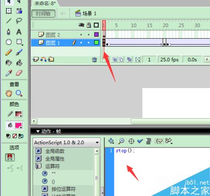Click the Straighten option icon
Image resolution: width=210 pixels, height=196 pixels.
point(19,168)
